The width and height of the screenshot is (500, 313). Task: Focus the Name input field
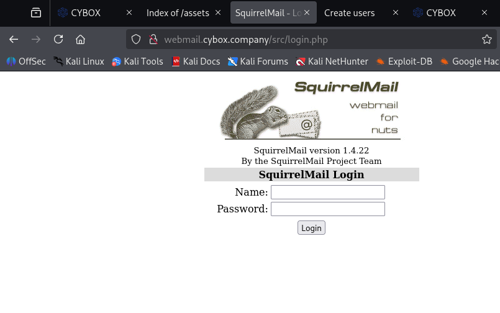[x=328, y=193]
